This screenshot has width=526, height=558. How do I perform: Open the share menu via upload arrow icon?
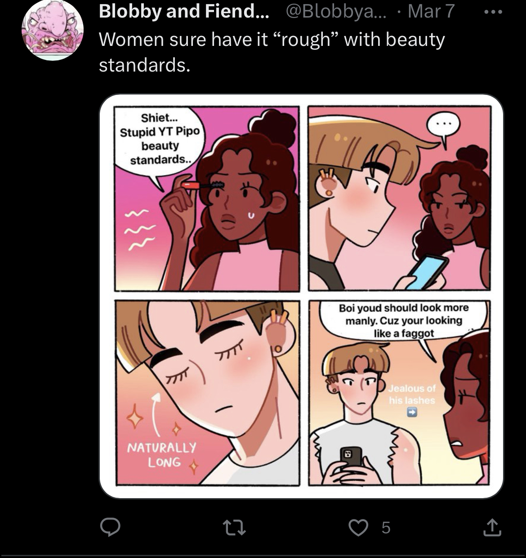492,527
